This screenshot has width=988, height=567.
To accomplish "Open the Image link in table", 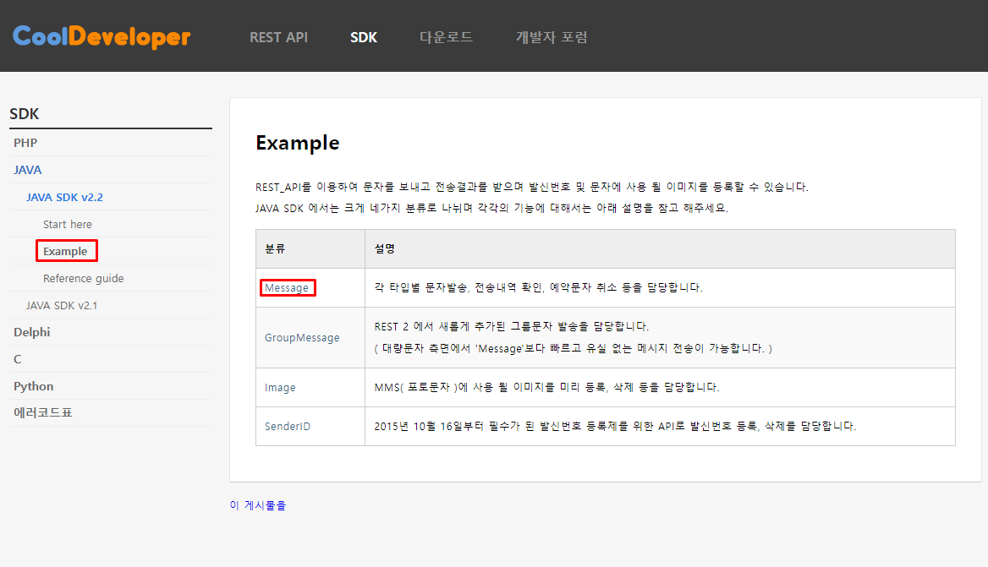I will 280,388.
